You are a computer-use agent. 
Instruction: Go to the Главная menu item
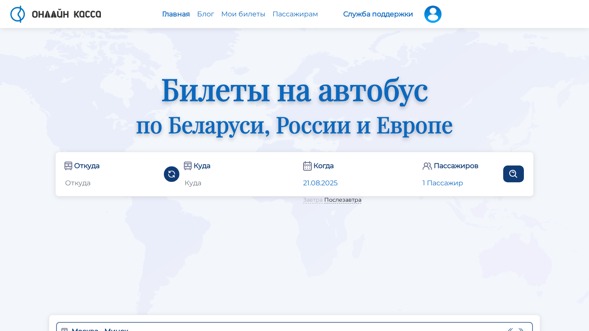coord(176,14)
